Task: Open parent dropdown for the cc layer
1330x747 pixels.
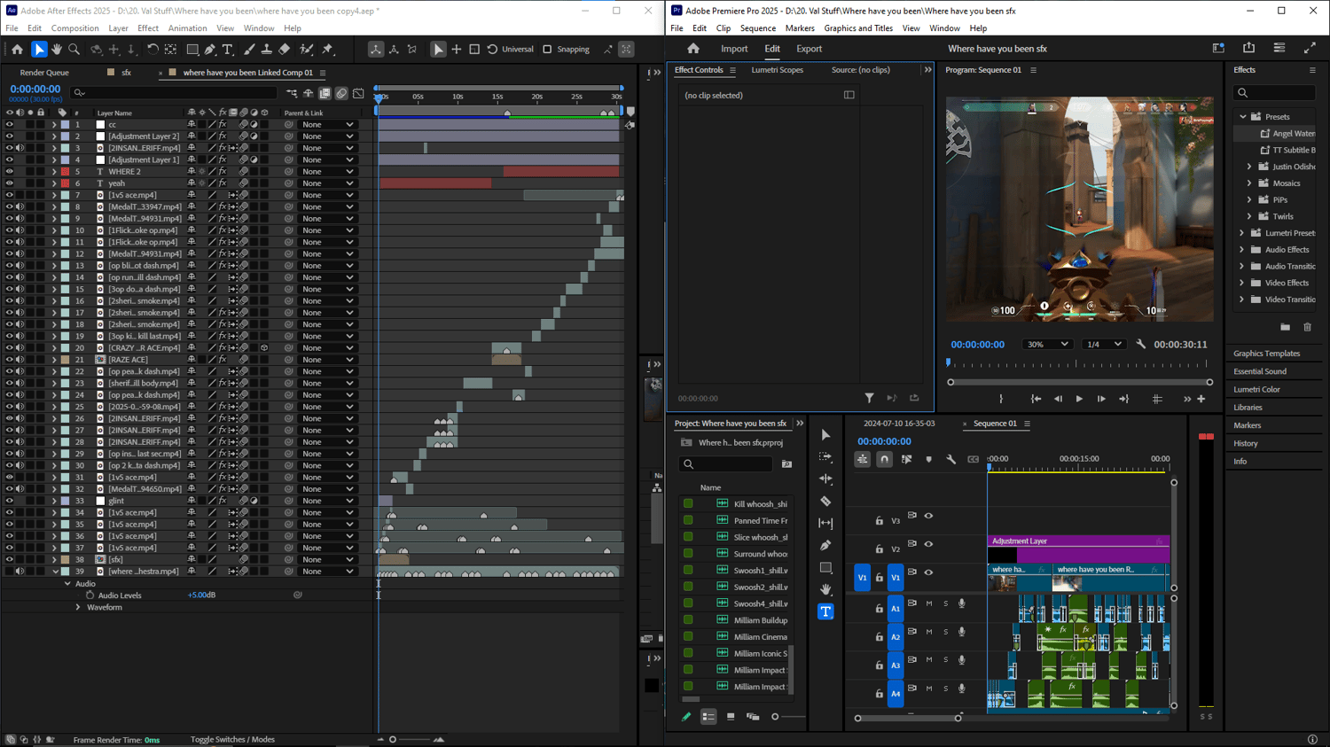Action: click(327, 125)
